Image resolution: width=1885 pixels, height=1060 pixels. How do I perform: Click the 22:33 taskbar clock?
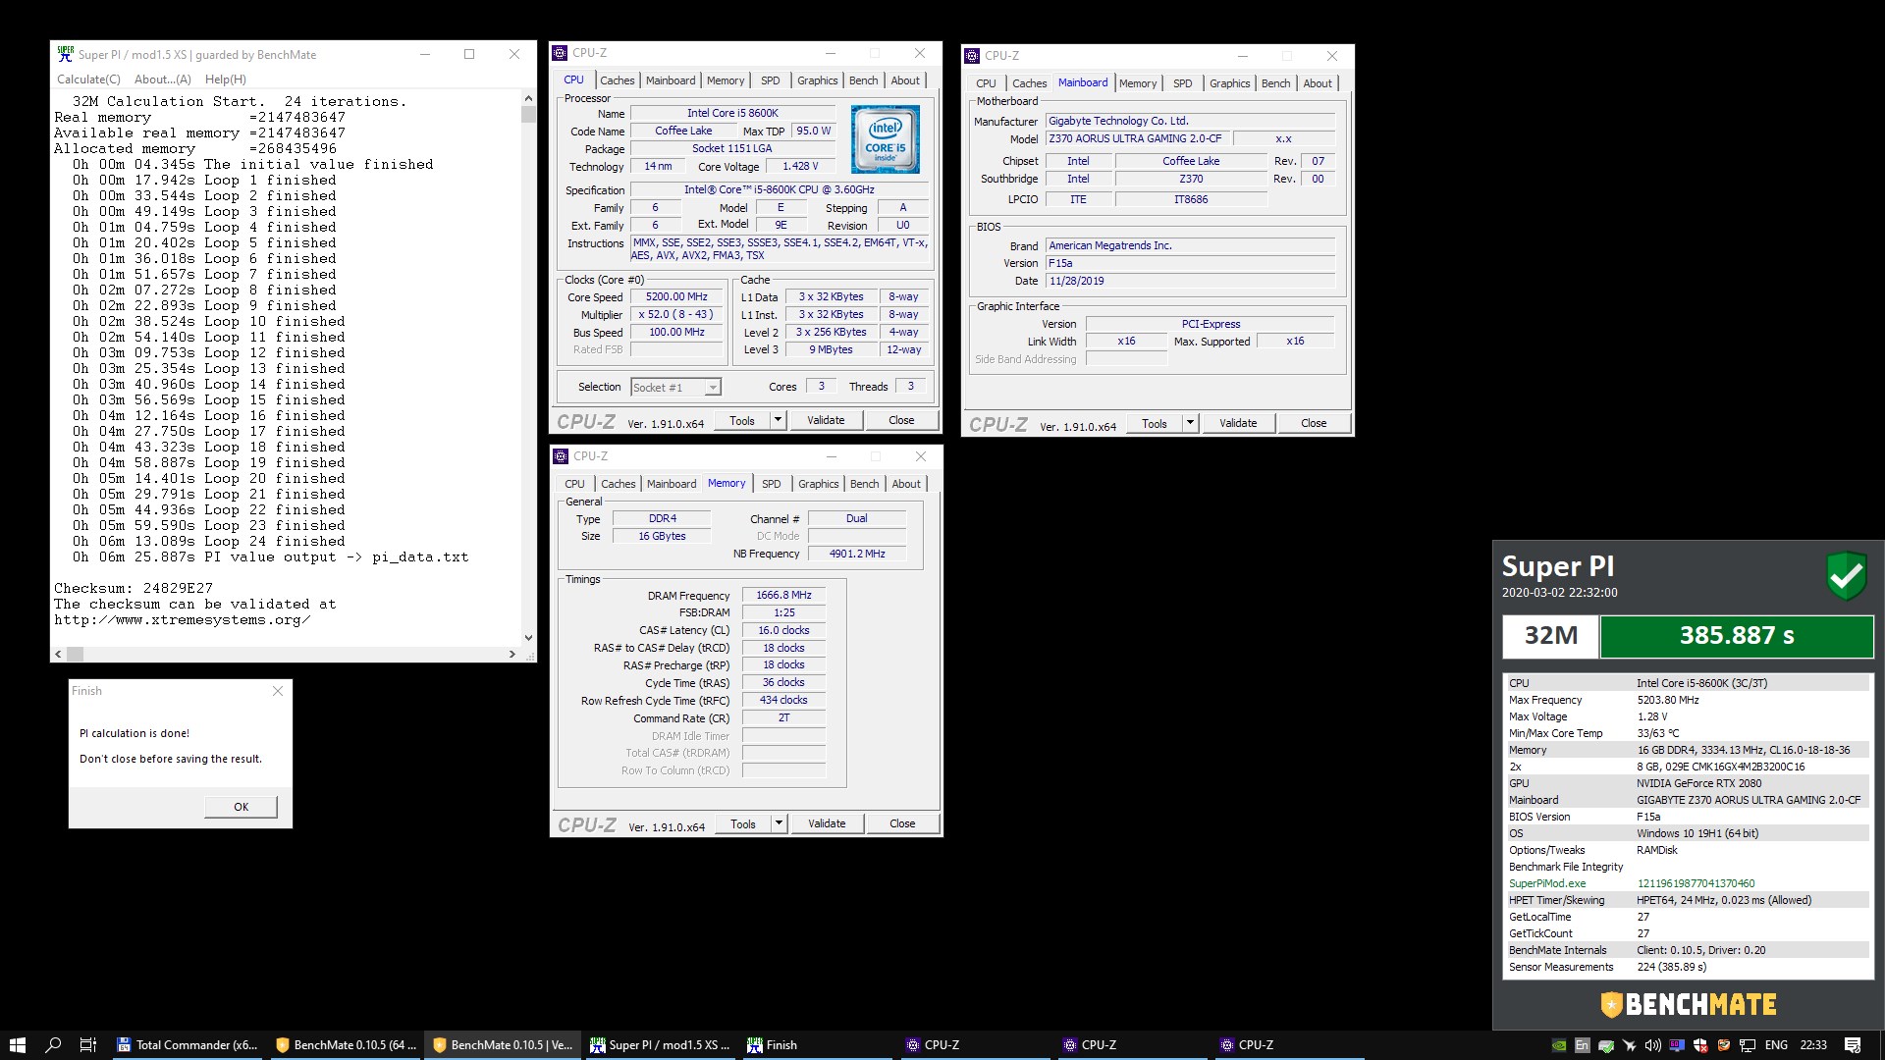1813,1045
